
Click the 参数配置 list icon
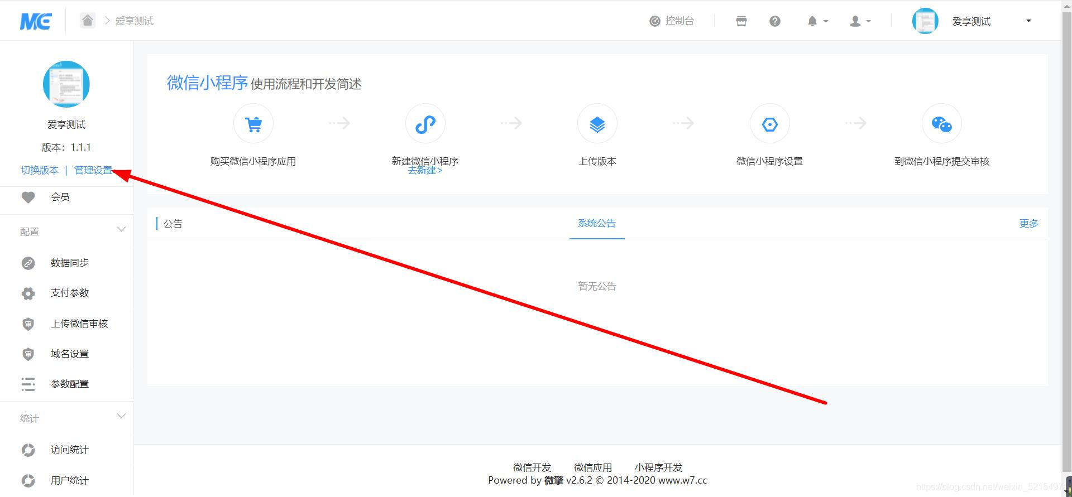tap(28, 384)
